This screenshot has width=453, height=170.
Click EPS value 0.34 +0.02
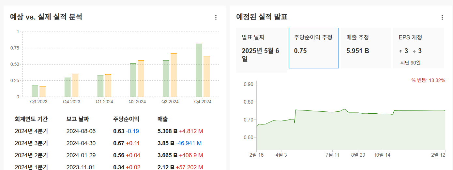(127, 167)
